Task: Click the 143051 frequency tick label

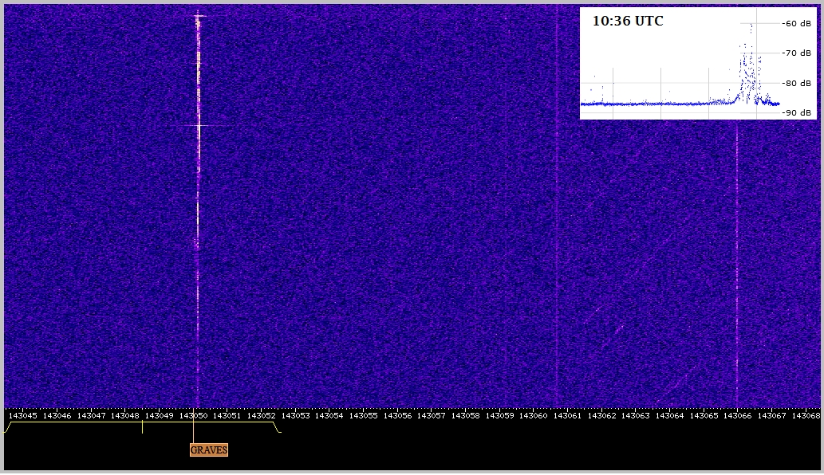Action: (227, 416)
